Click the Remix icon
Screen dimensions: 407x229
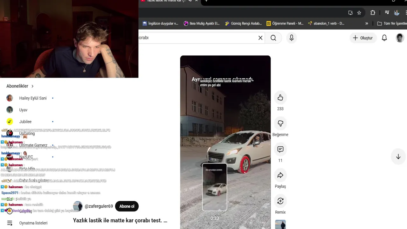[x=280, y=201]
